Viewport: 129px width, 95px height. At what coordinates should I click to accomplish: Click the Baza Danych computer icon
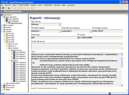[x=2, y=15]
